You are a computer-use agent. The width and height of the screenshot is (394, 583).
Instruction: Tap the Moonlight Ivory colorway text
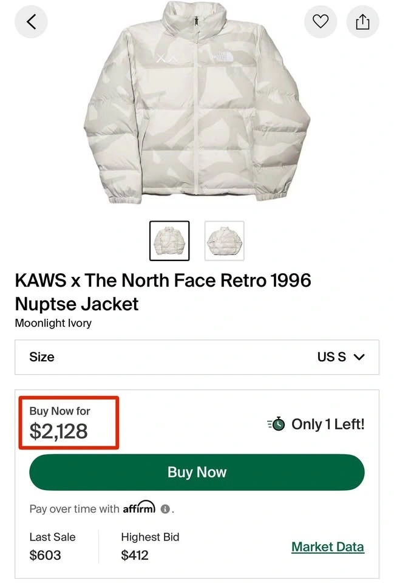tap(53, 323)
